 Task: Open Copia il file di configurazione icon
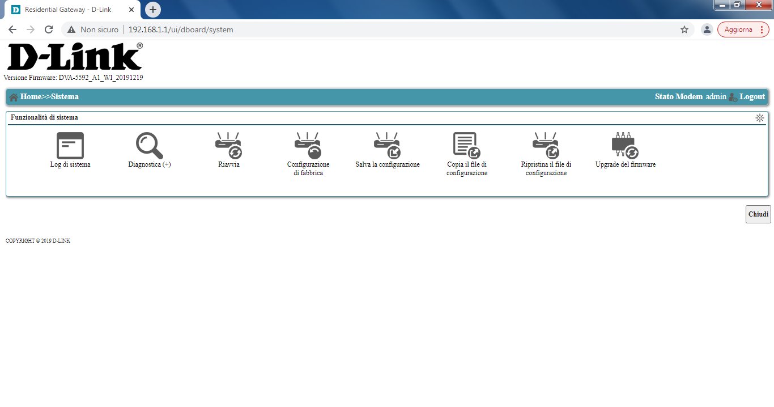coord(466,146)
